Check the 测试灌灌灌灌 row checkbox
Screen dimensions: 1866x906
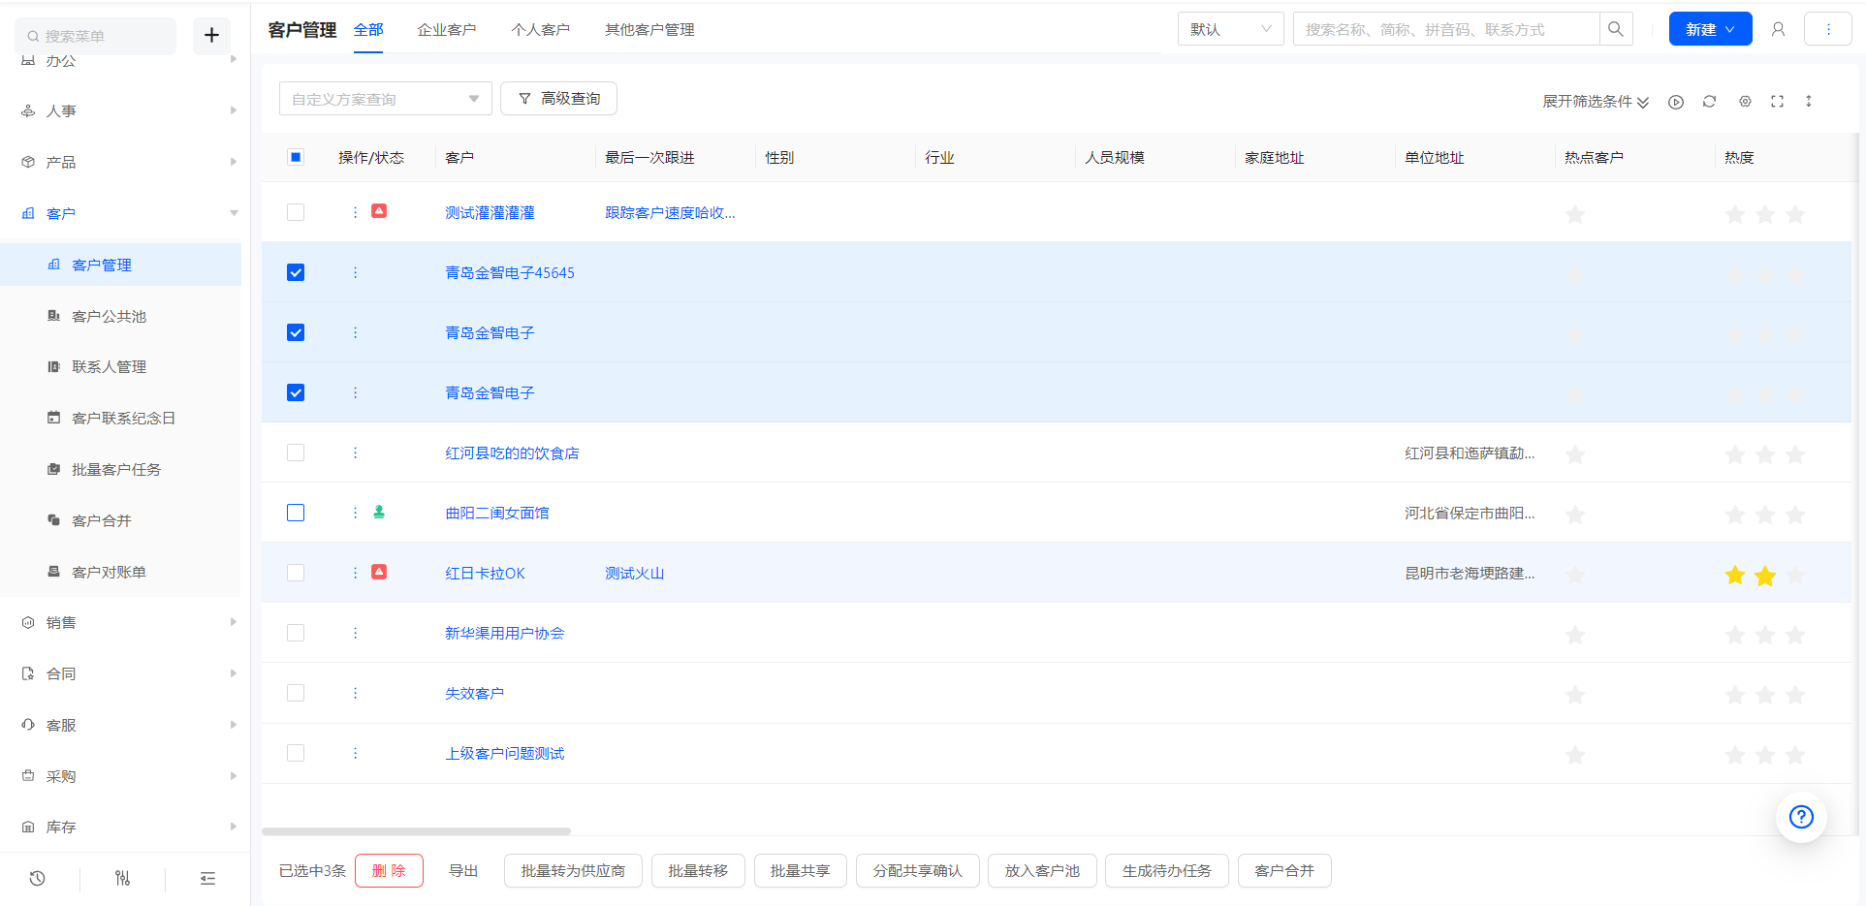[296, 212]
